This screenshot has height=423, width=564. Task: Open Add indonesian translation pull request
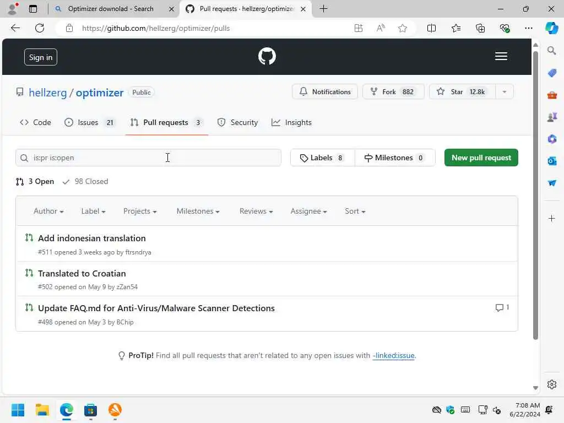92,238
